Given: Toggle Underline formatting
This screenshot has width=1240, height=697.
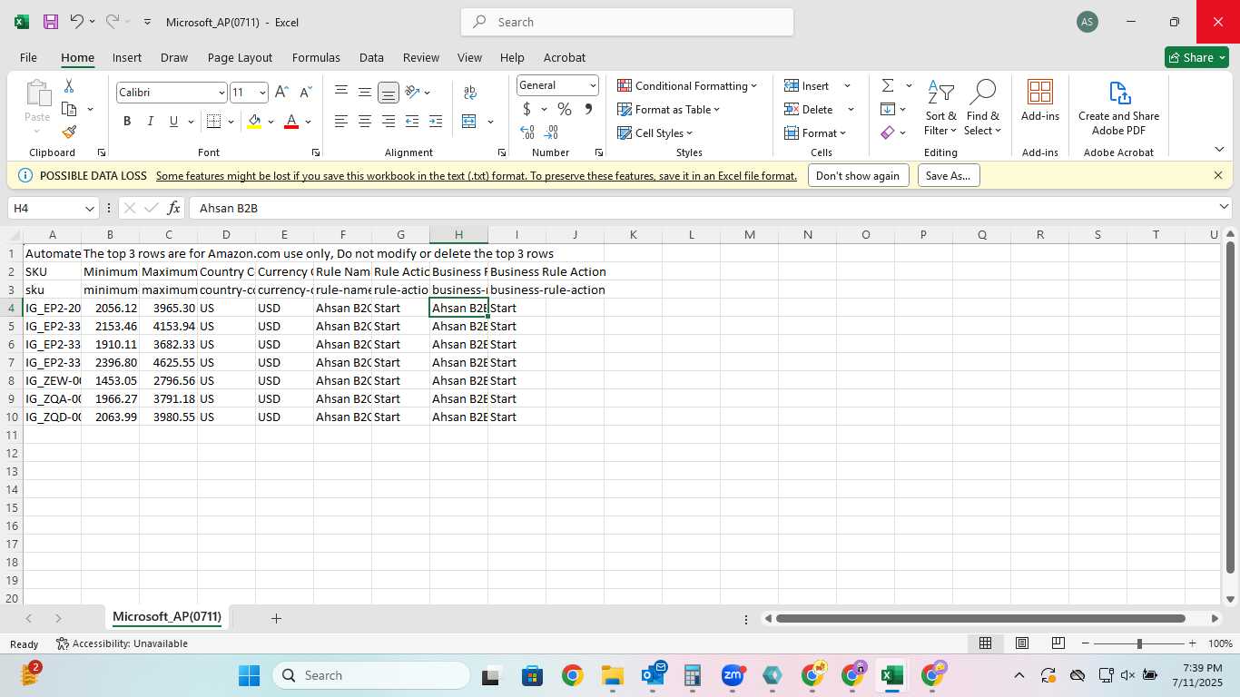Looking at the screenshot, I should point(173,121).
